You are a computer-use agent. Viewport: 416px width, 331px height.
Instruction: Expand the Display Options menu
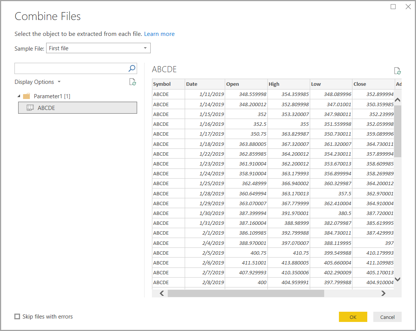click(x=38, y=82)
